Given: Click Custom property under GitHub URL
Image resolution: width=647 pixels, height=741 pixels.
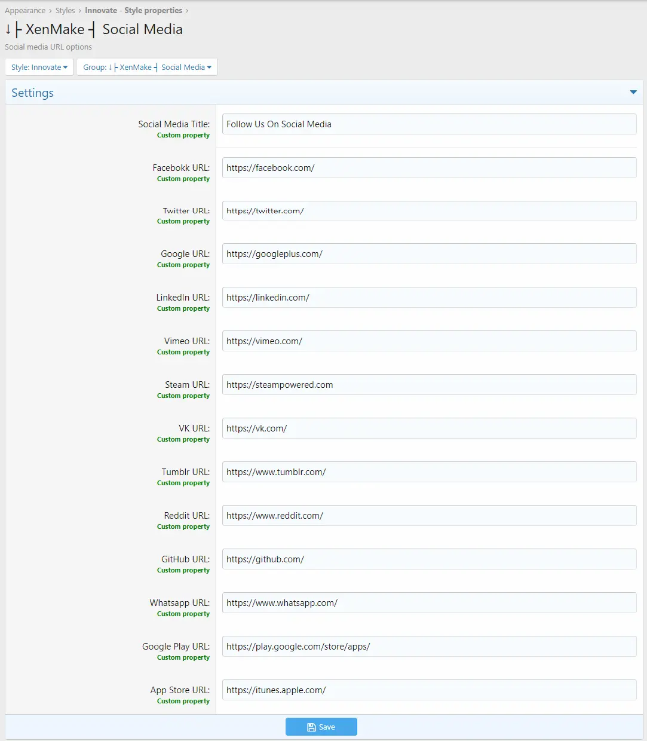Looking at the screenshot, I should click(x=183, y=571).
